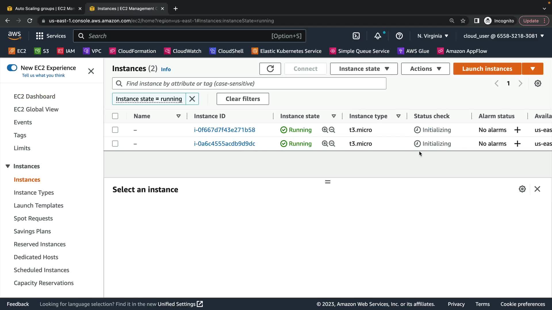
Task: Click the Find instance search field
Action: click(249, 84)
